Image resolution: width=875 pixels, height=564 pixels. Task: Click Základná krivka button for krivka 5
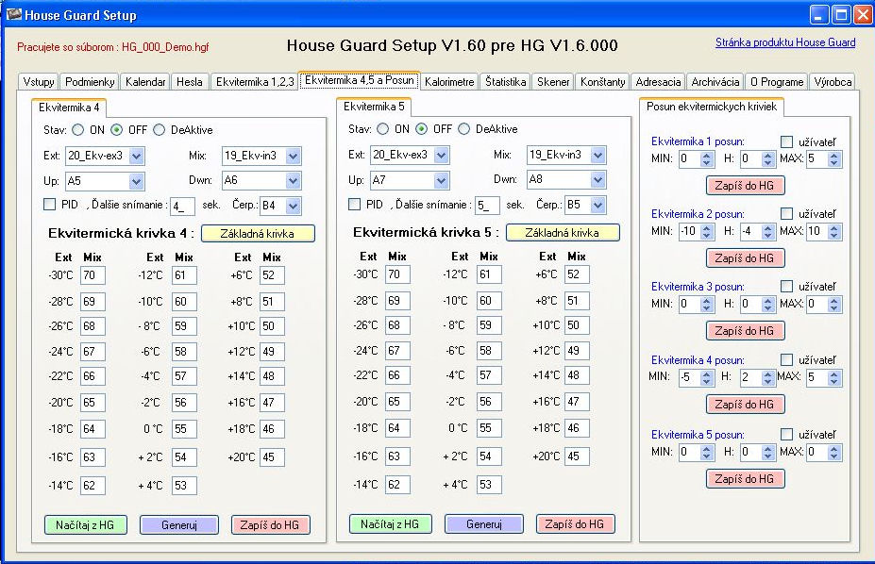coord(563,232)
